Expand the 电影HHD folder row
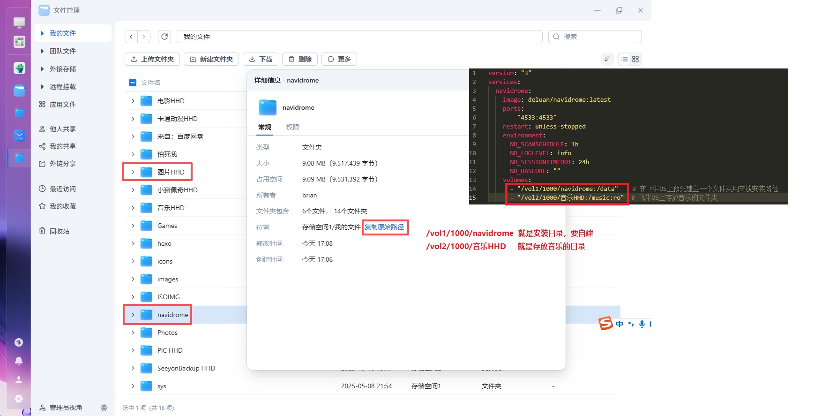Image resolution: width=821 pixels, height=416 pixels. (133, 101)
